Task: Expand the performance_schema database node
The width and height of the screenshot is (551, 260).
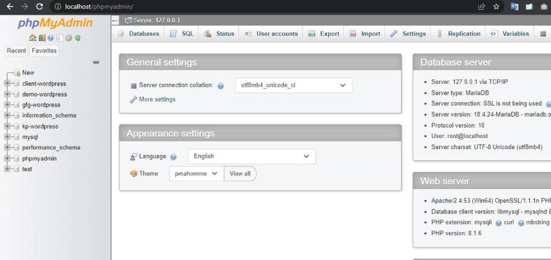Action: coord(7,148)
